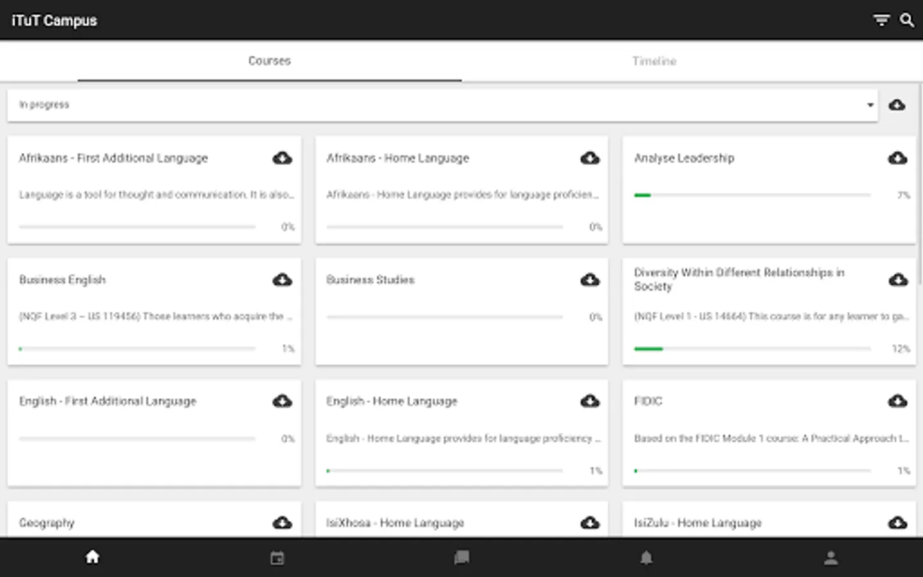
Task: Click 'Based on the FIDIC Module 1' description
Action: 772,439
